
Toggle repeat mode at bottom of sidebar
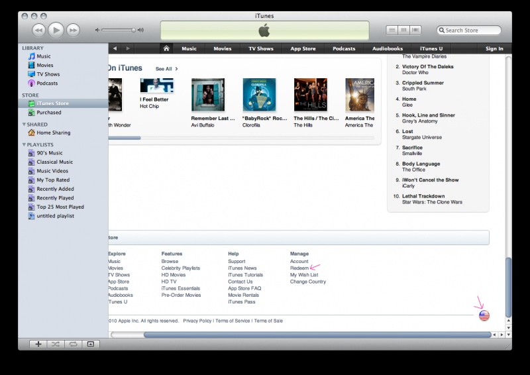coord(73,344)
